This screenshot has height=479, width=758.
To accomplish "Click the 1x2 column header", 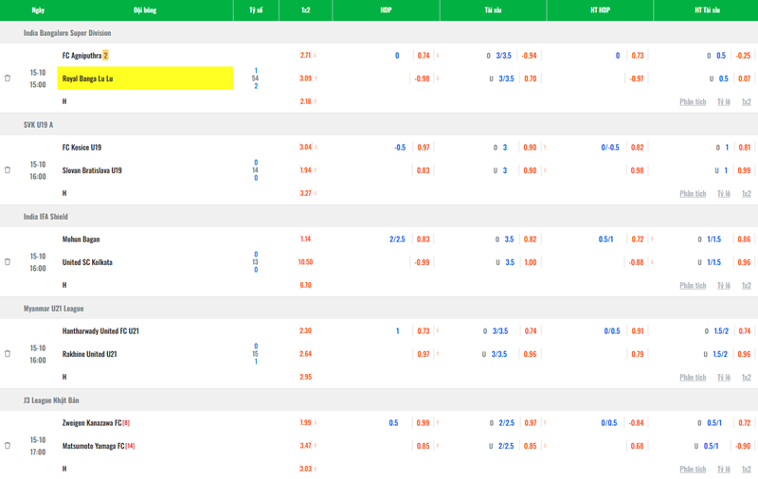I will pyautogui.click(x=305, y=10).
